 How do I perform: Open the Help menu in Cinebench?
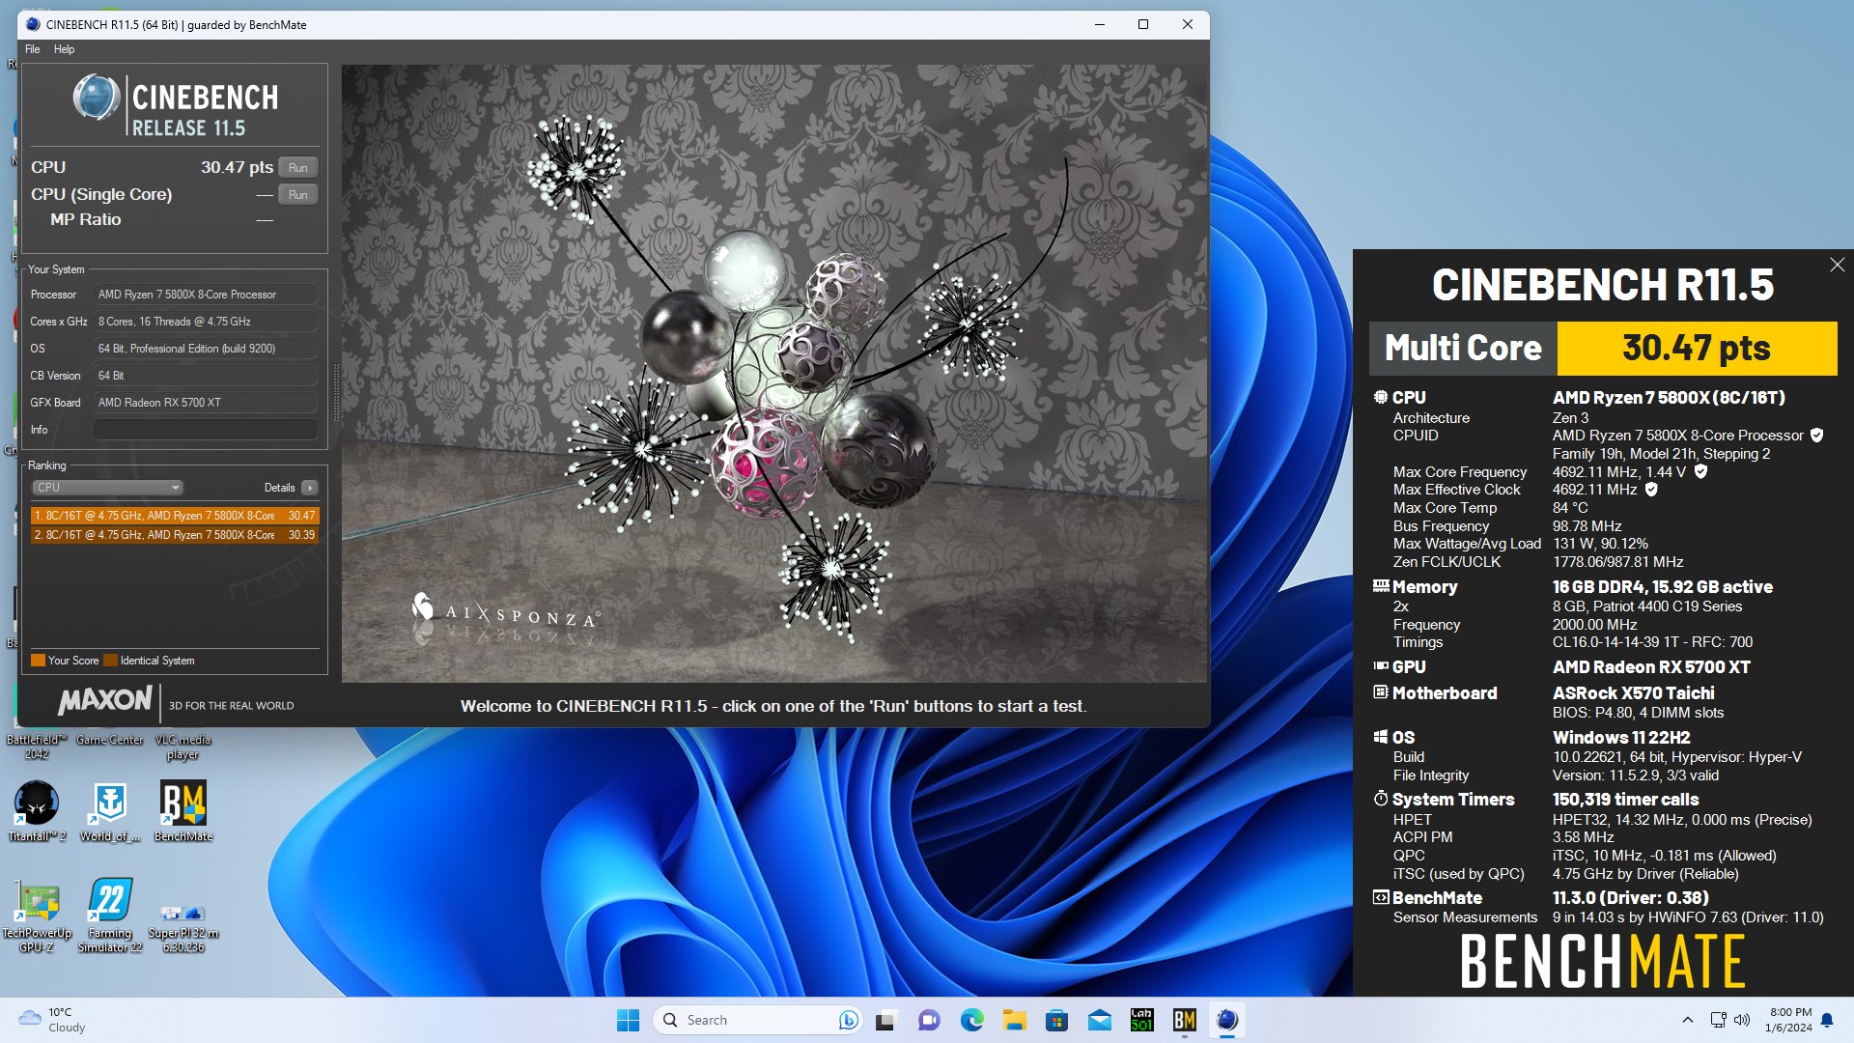(64, 49)
